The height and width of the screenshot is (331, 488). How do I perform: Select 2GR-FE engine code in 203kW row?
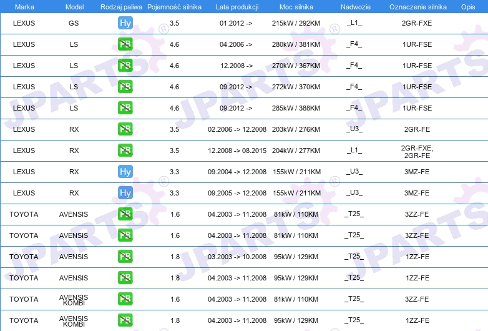417,129
